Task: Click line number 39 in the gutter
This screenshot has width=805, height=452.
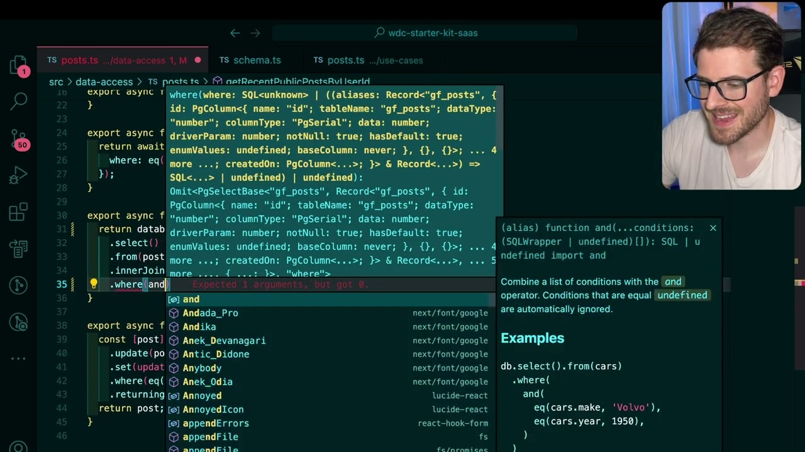Action: tap(61, 340)
